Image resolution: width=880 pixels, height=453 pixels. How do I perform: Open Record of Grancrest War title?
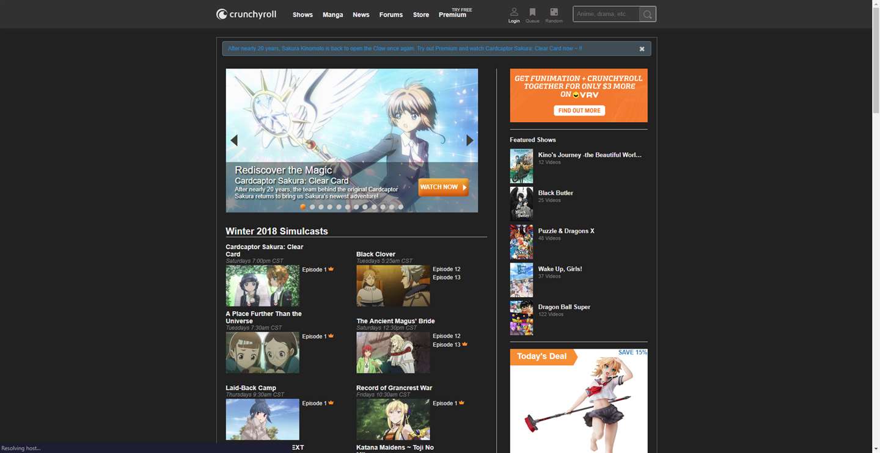[x=394, y=388]
